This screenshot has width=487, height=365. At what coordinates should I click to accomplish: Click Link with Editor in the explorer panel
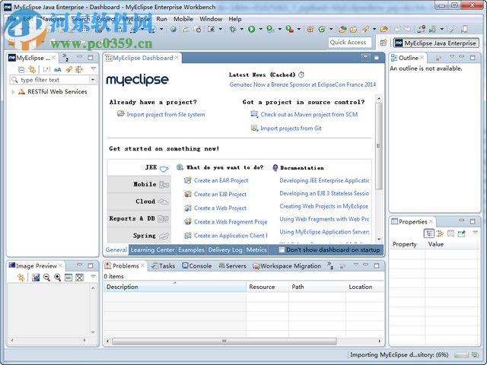point(32,69)
